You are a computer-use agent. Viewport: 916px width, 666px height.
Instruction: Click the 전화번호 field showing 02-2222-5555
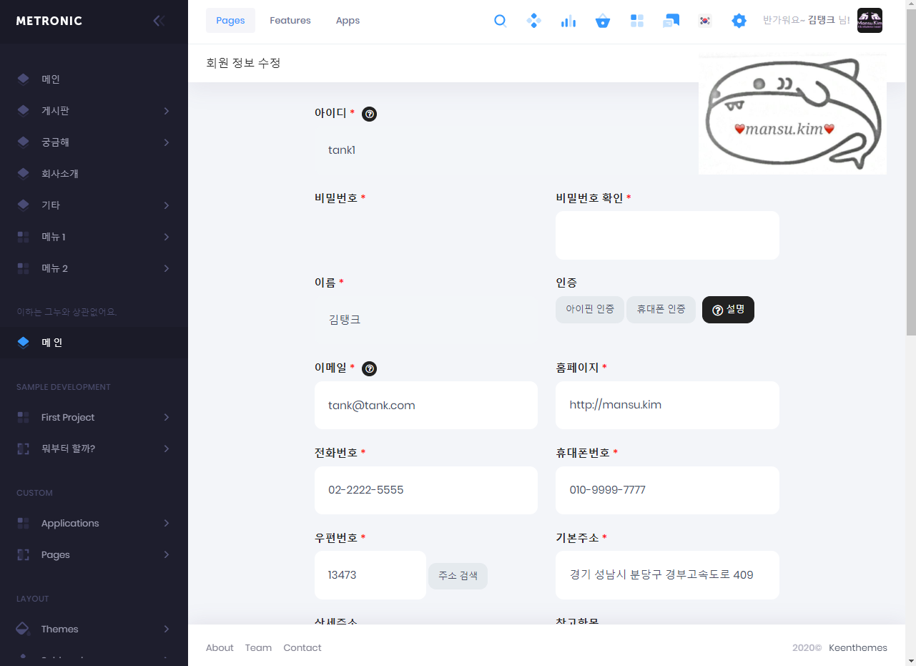[426, 490]
